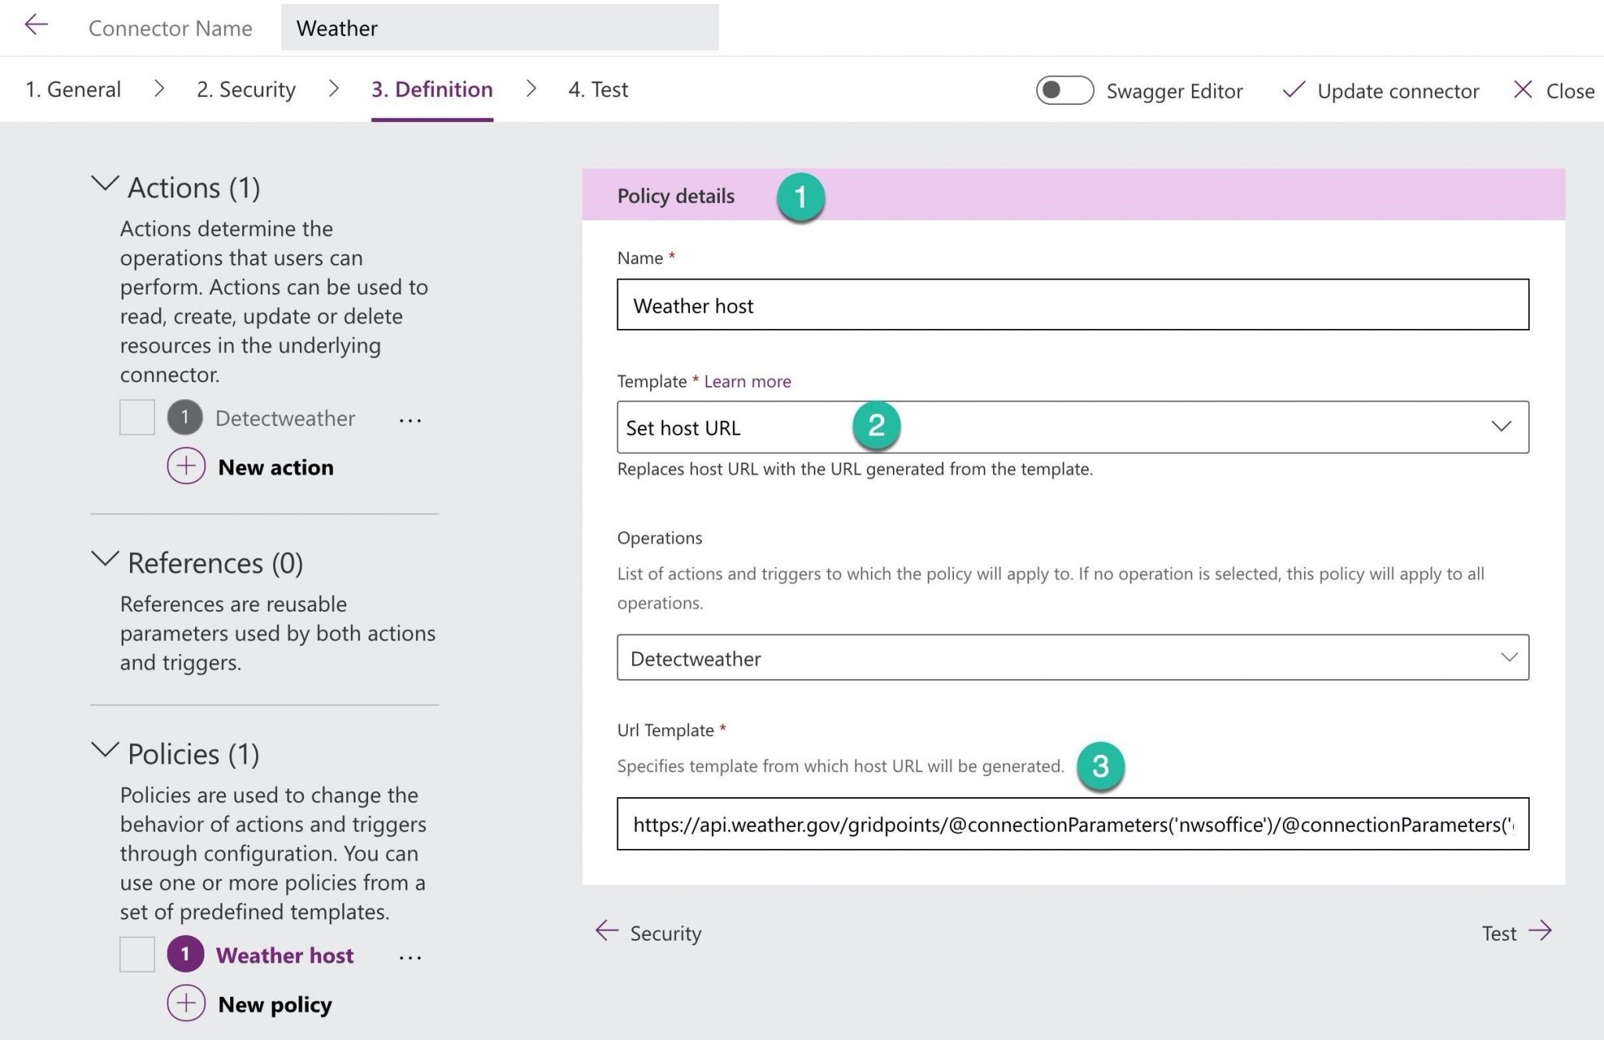Collapse the Policies section chevron
The image size is (1604, 1040).
(x=105, y=750)
